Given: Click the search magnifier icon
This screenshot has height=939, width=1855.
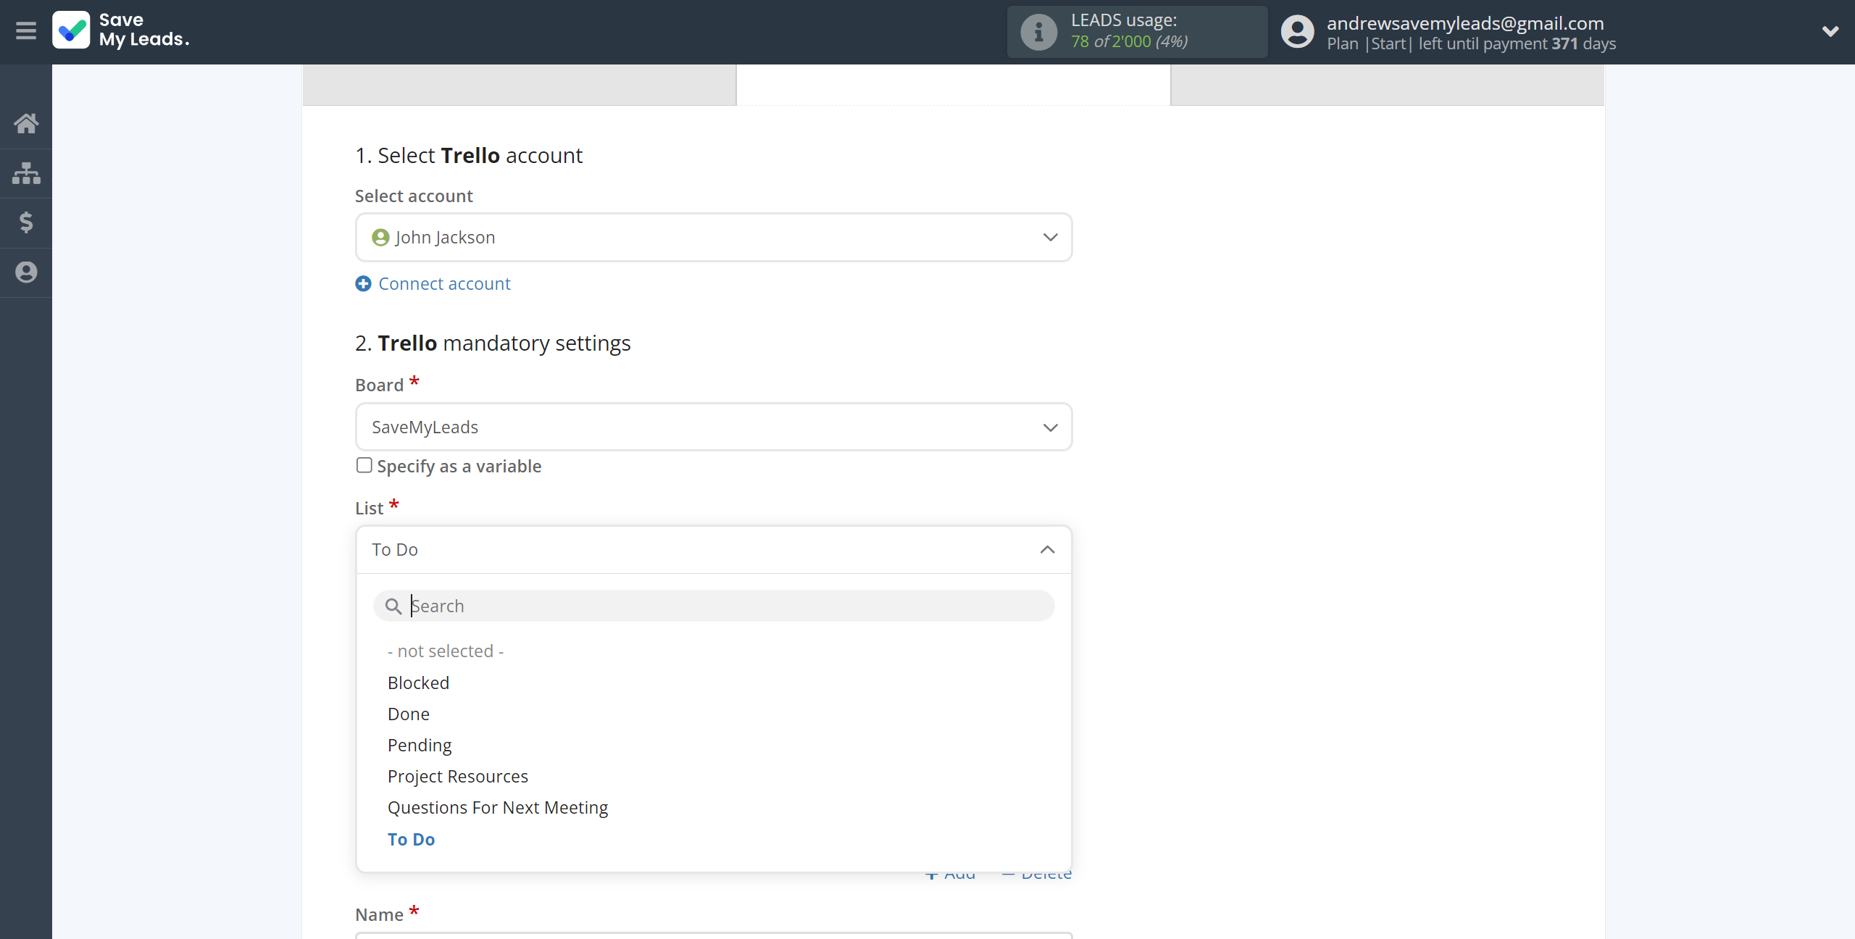Looking at the screenshot, I should 393,606.
